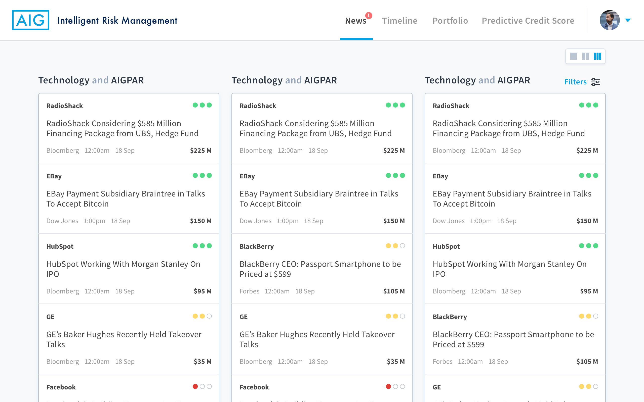Screen dimensions: 644x402
Task: Switch to two-column layout view
Action: pyautogui.click(x=585, y=56)
